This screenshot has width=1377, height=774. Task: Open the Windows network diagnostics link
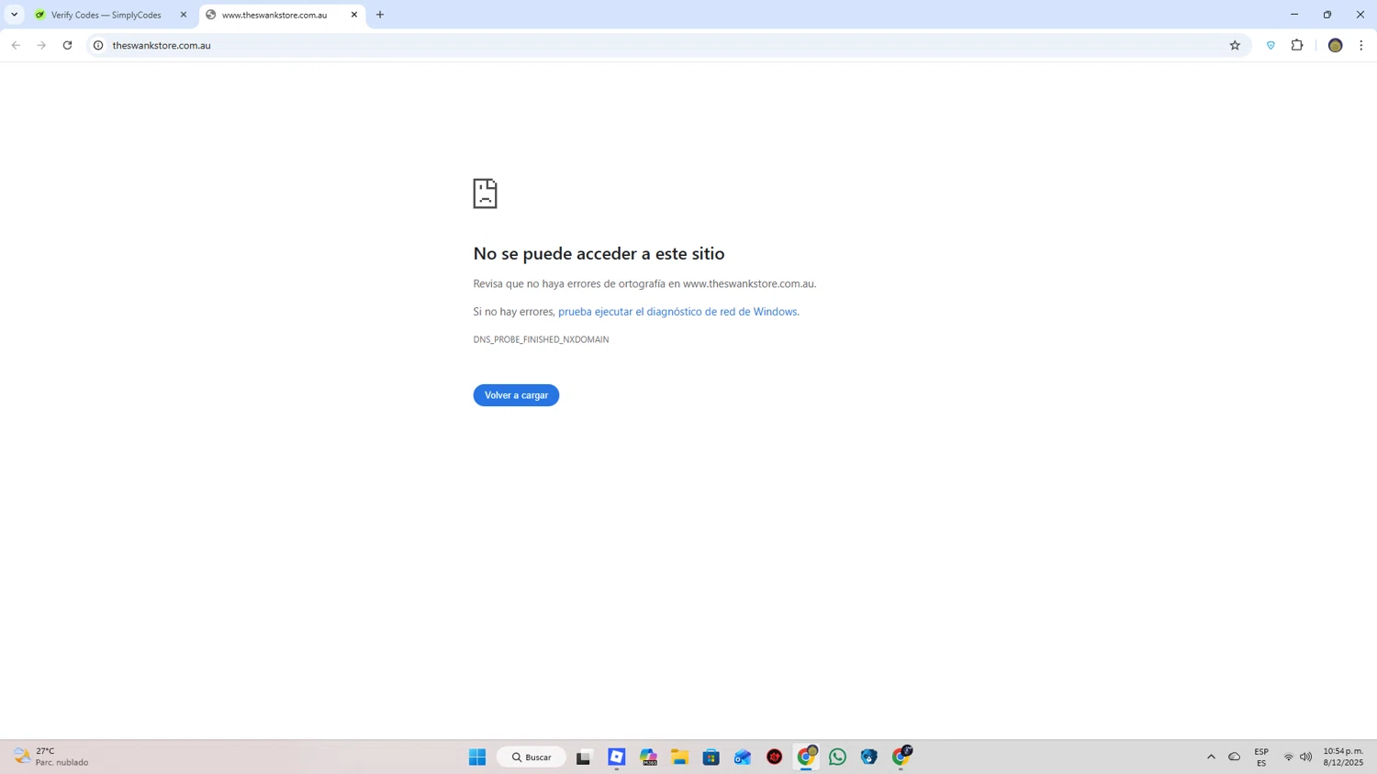tap(677, 312)
